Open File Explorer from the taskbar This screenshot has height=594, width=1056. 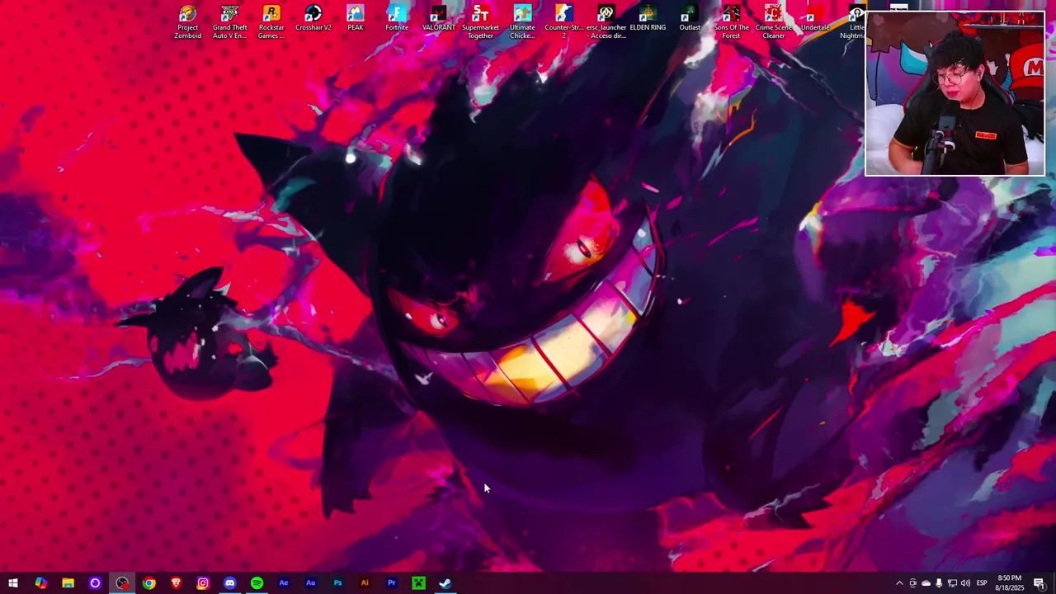68,583
